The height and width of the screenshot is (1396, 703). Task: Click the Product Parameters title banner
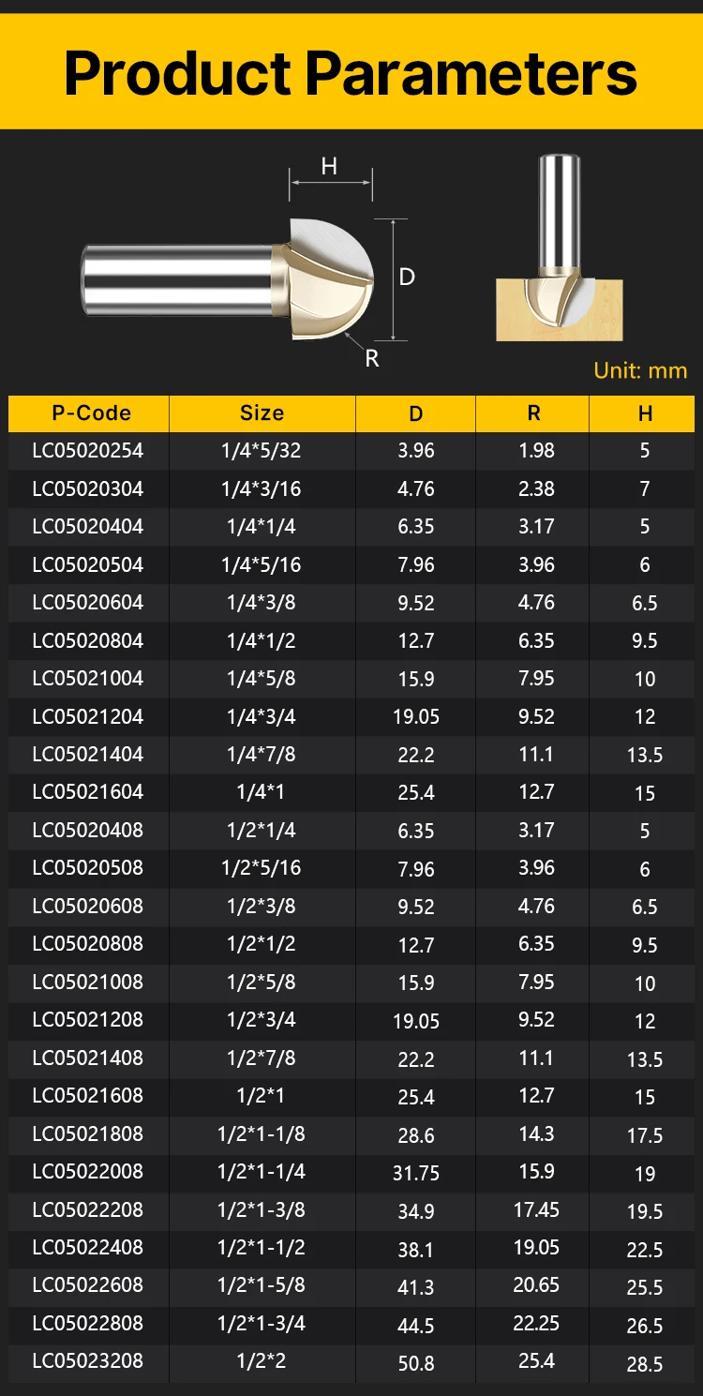point(351,72)
